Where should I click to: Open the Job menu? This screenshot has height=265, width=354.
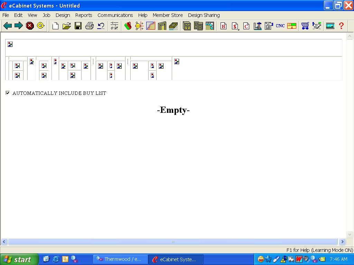click(x=46, y=15)
